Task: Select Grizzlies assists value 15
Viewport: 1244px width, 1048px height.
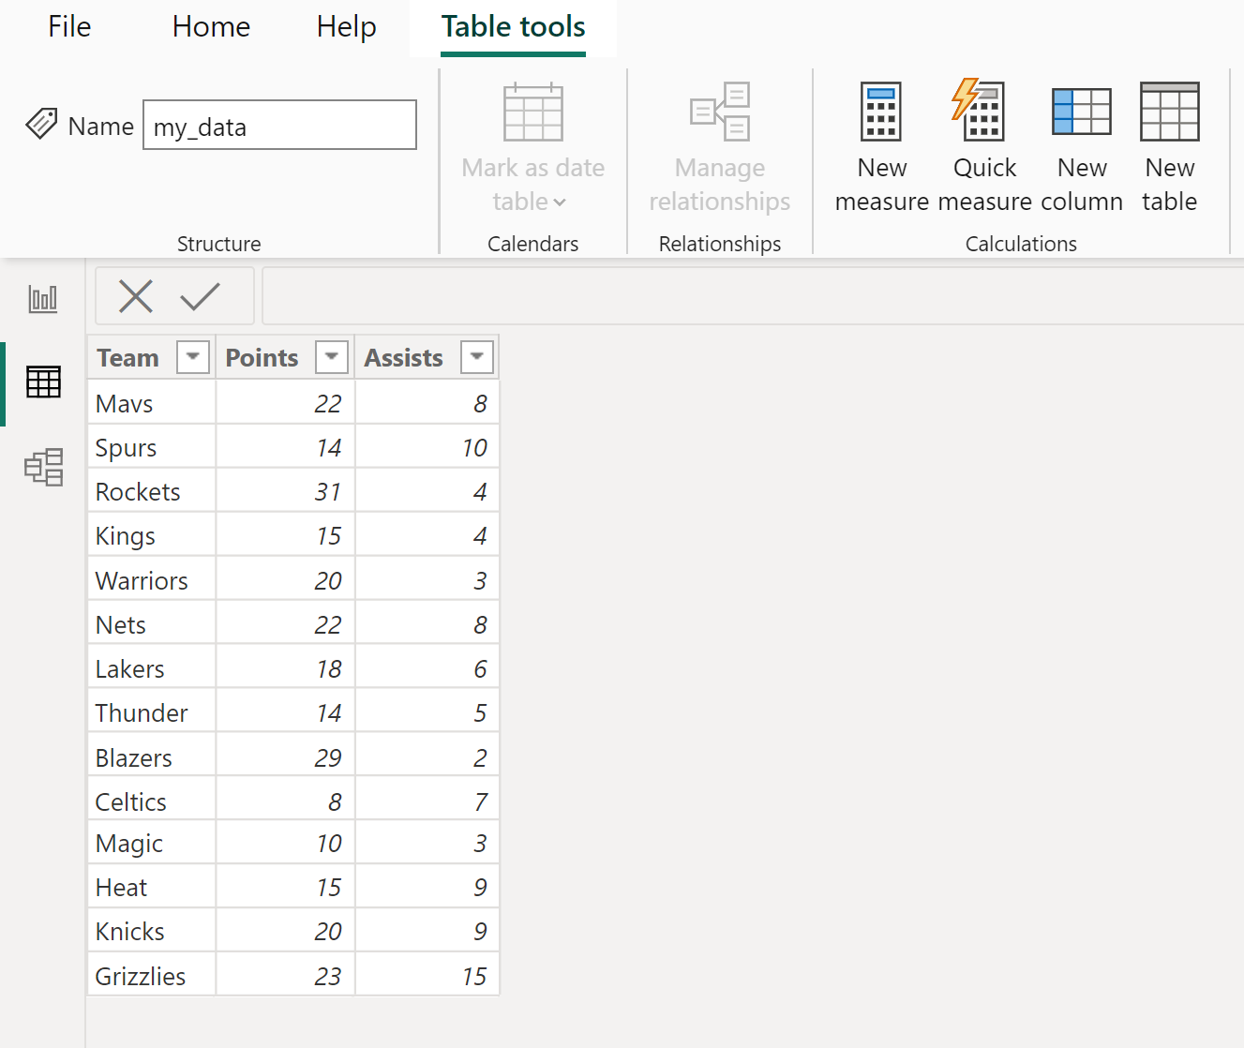Action: tap(427, 976)
